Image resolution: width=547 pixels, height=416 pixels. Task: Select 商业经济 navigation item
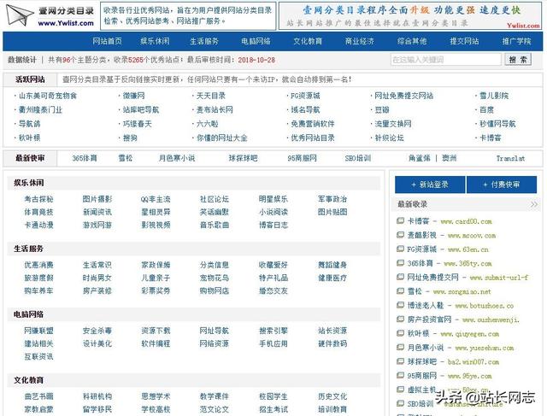[360, 41]
